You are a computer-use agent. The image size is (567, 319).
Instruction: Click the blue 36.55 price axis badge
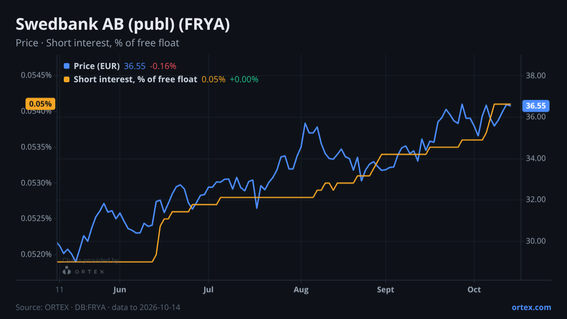pos(535,106)
